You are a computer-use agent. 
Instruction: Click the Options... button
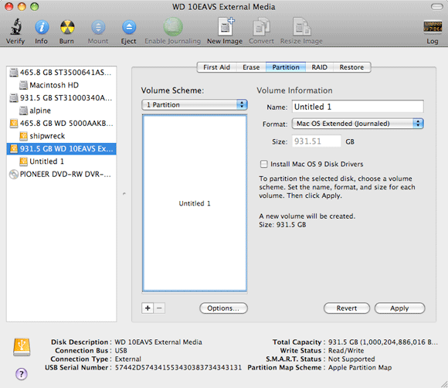click(x=223, y=308)
